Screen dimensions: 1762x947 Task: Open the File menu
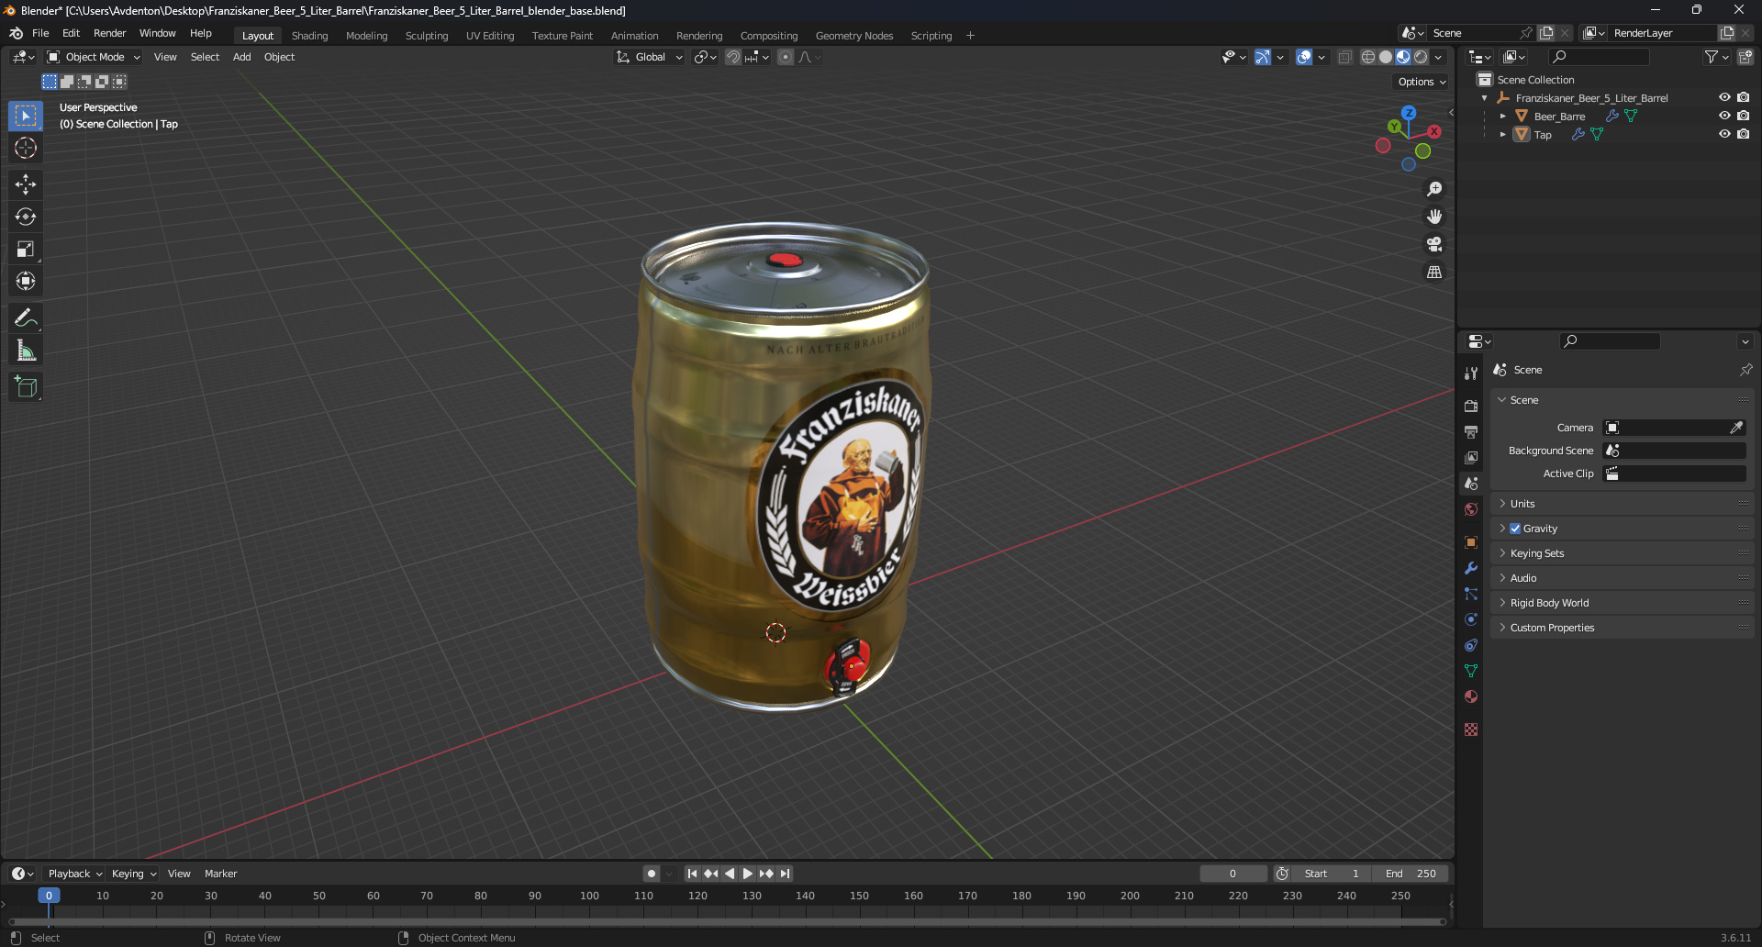point(40,33)
